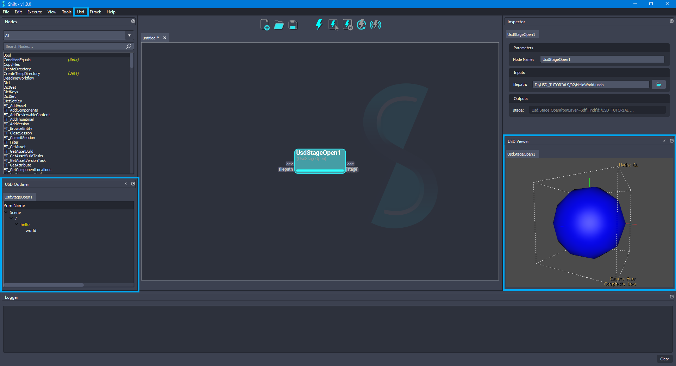
Task: Open the Ftrack menu
Action: click(95, 12)
